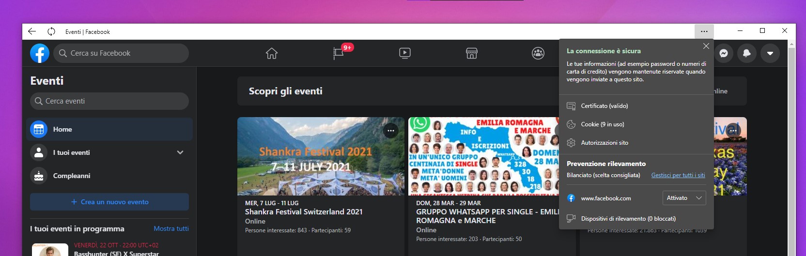Open Gruppo WhatsApp per Single event image
This screenshot has height=256, width=806.
[483, 156]
